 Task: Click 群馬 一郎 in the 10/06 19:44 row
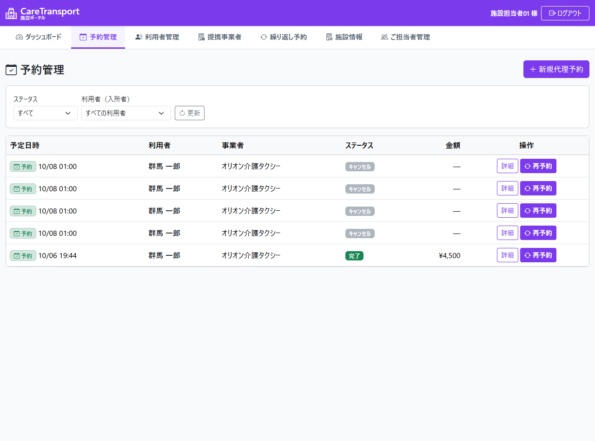(x=165, y=255)
